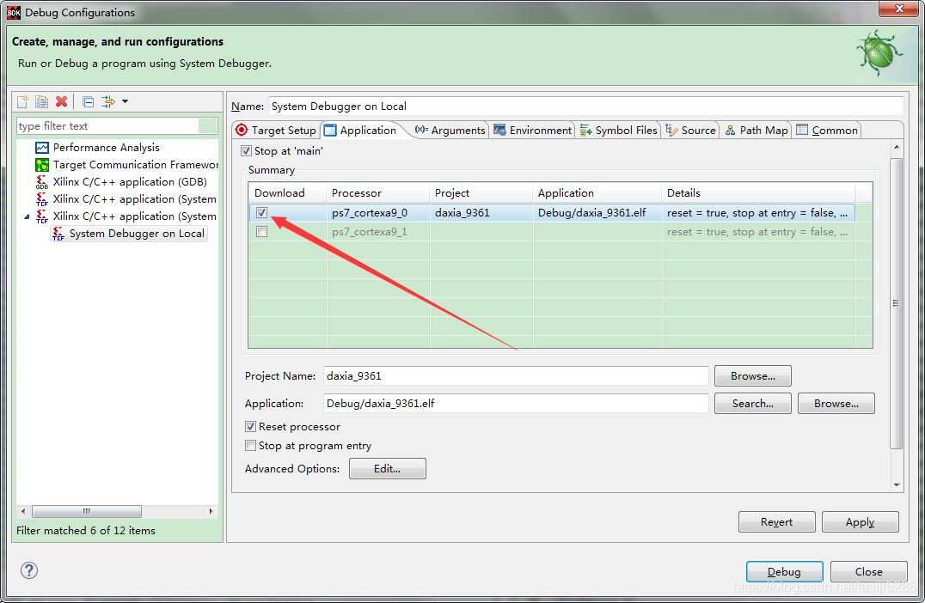Click the right scroll arrow in tree

coord(211,512)
